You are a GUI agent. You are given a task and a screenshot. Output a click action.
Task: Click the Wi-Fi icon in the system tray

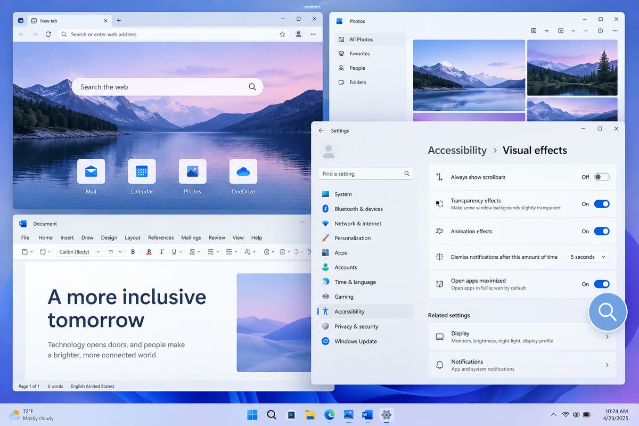coord(566,415)
